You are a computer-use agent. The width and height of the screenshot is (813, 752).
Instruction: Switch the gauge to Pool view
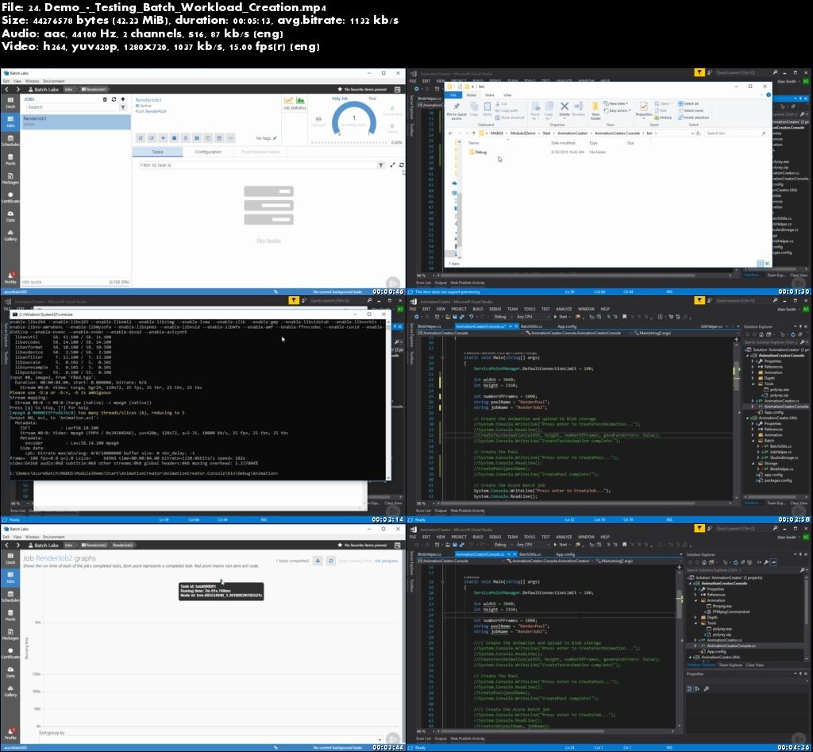click(372, 98)
